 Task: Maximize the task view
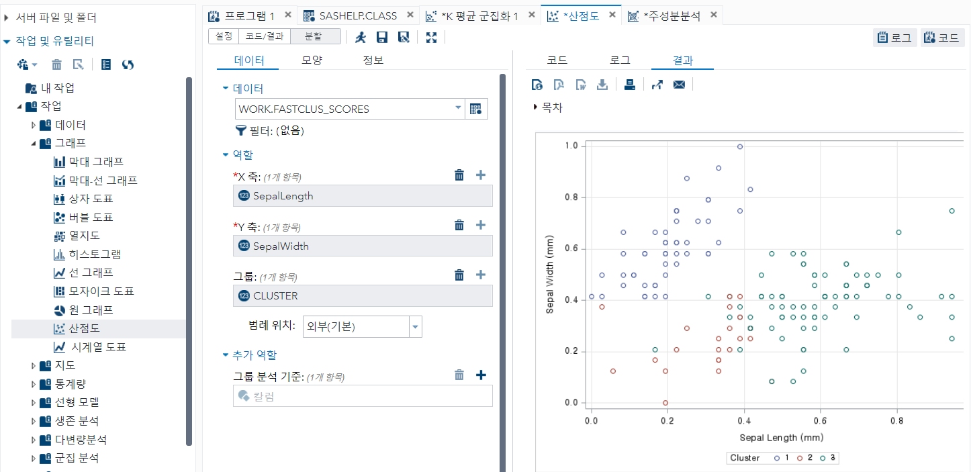click(430, 37)
